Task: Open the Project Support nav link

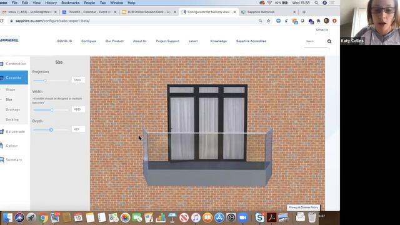Action: [x=167, y=41]
